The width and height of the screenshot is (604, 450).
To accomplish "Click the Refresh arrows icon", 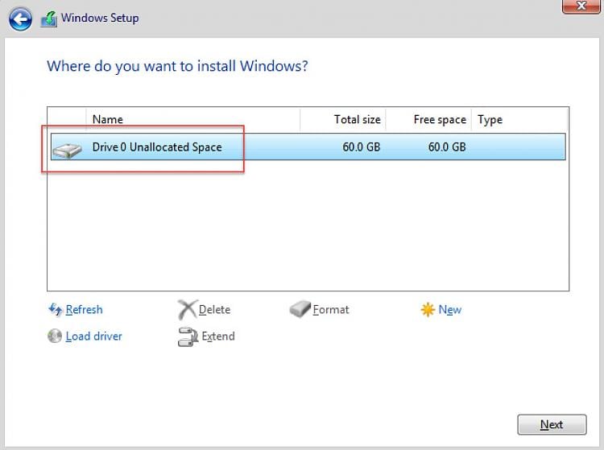I will 56,310.
